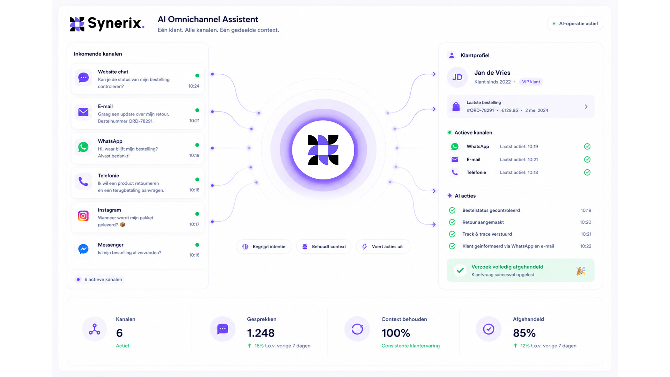Click the database icon in Behoudt context

[305, 246]
